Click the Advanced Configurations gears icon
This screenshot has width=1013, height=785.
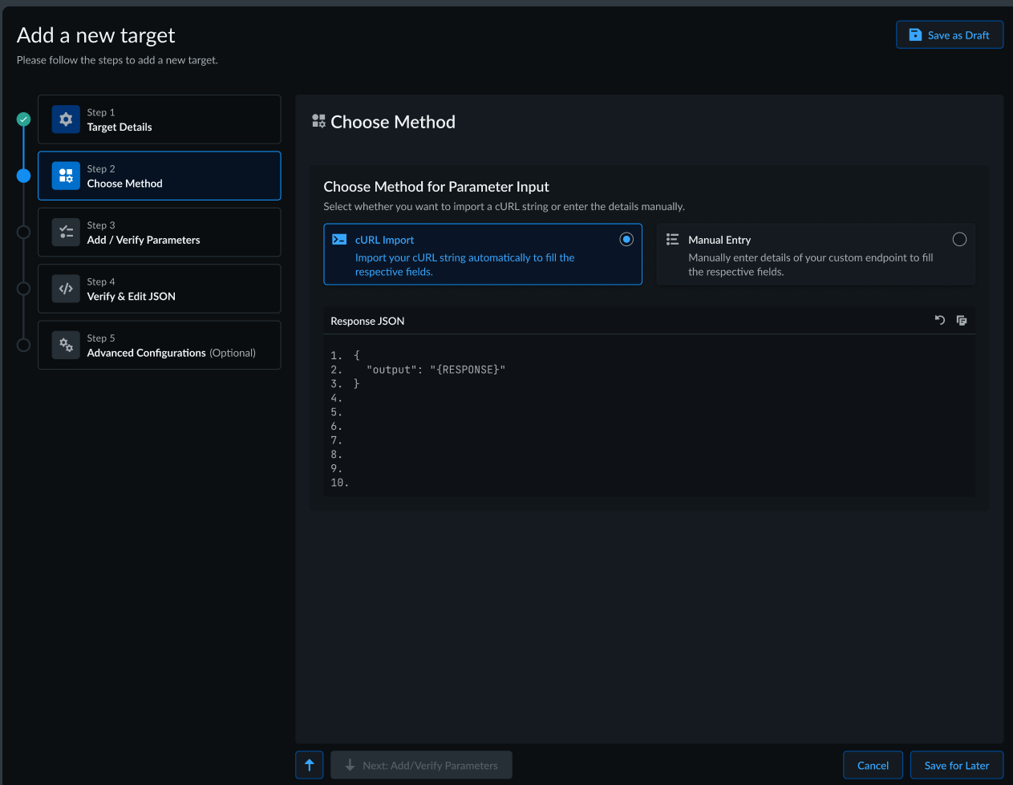pyautogui.click(x=66, y=346)
